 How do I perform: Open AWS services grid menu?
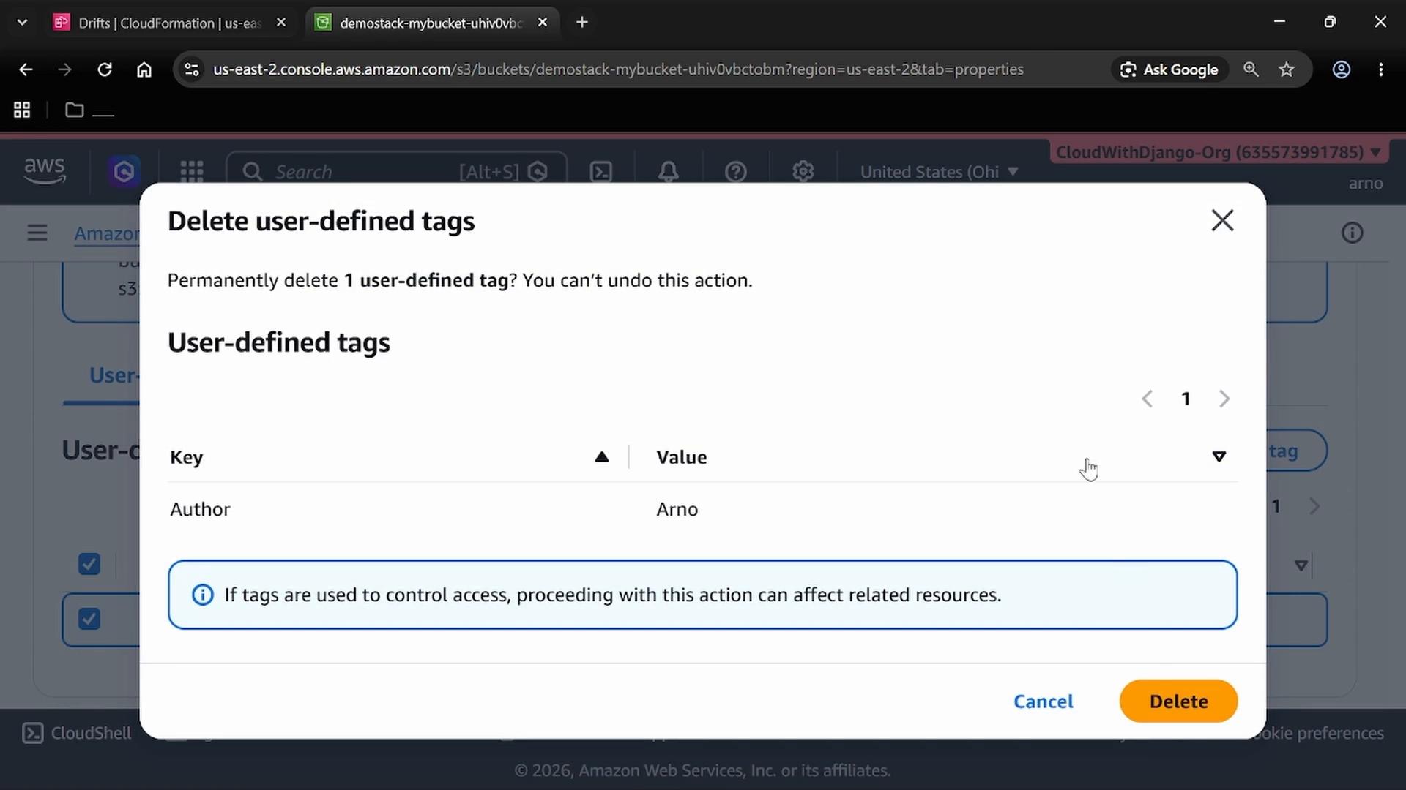pyautogui.click(x=192, y=172)
